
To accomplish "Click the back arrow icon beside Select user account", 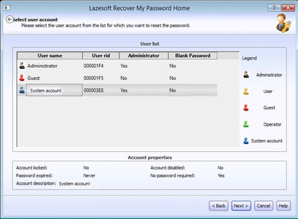I will point(9,19).
